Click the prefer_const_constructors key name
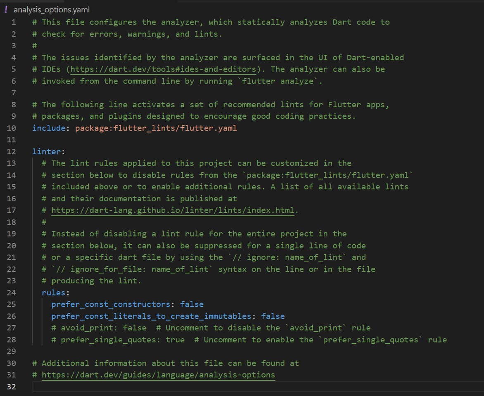 [111, 304]
